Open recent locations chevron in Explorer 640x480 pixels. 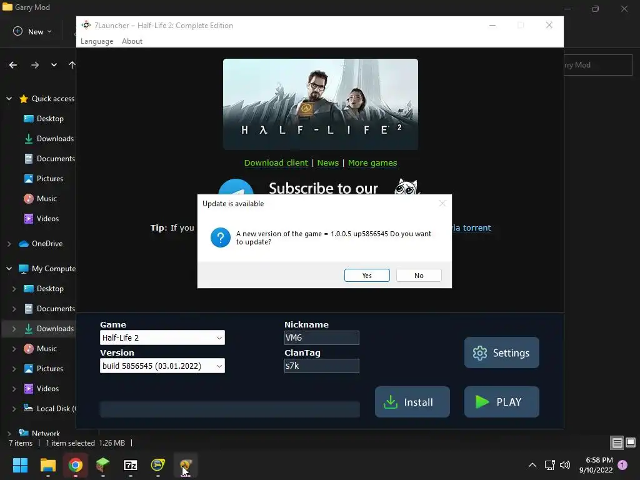click(x=54, y=65)
